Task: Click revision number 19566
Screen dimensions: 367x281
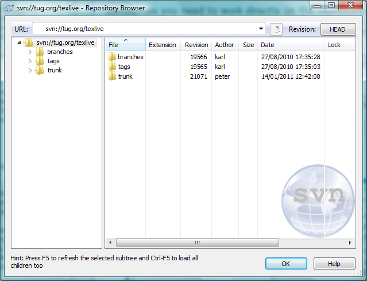Action: (199, 57)
